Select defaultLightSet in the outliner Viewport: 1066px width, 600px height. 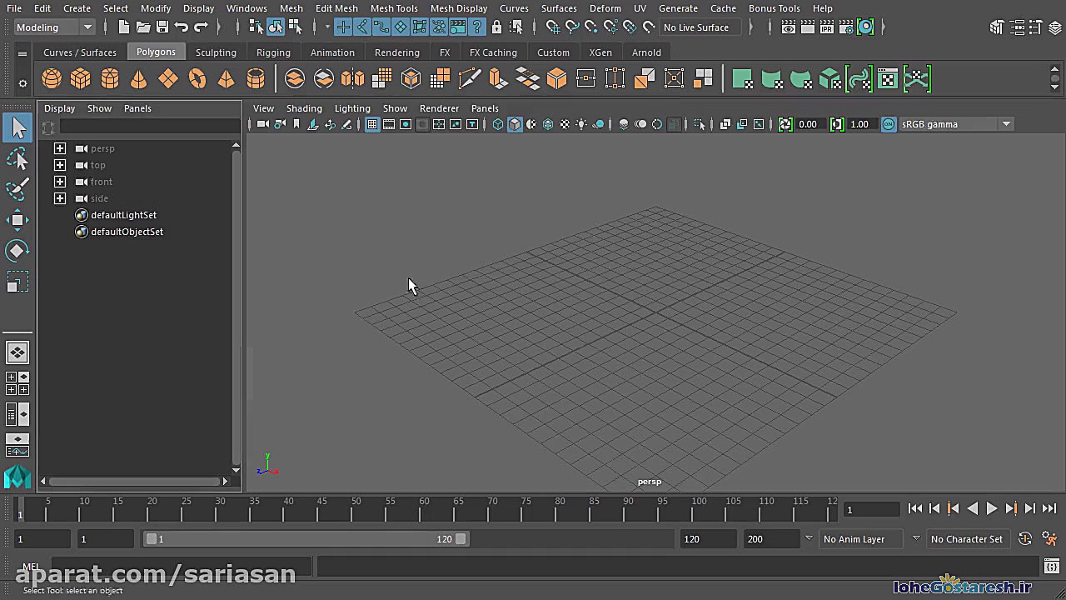tap(123, 215)
